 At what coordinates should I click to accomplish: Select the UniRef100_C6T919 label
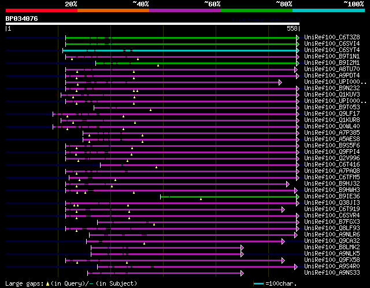click(x=332, y=209)
